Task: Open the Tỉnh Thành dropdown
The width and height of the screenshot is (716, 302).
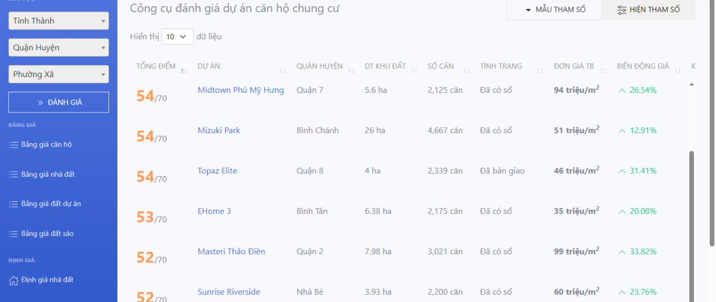Action: pyautogui.click(x=59, y=21)
